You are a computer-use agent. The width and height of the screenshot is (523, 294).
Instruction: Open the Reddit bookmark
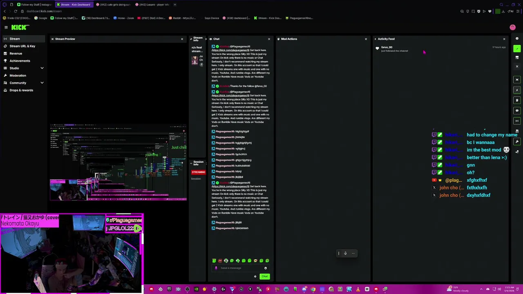click(x=183, y=18)
